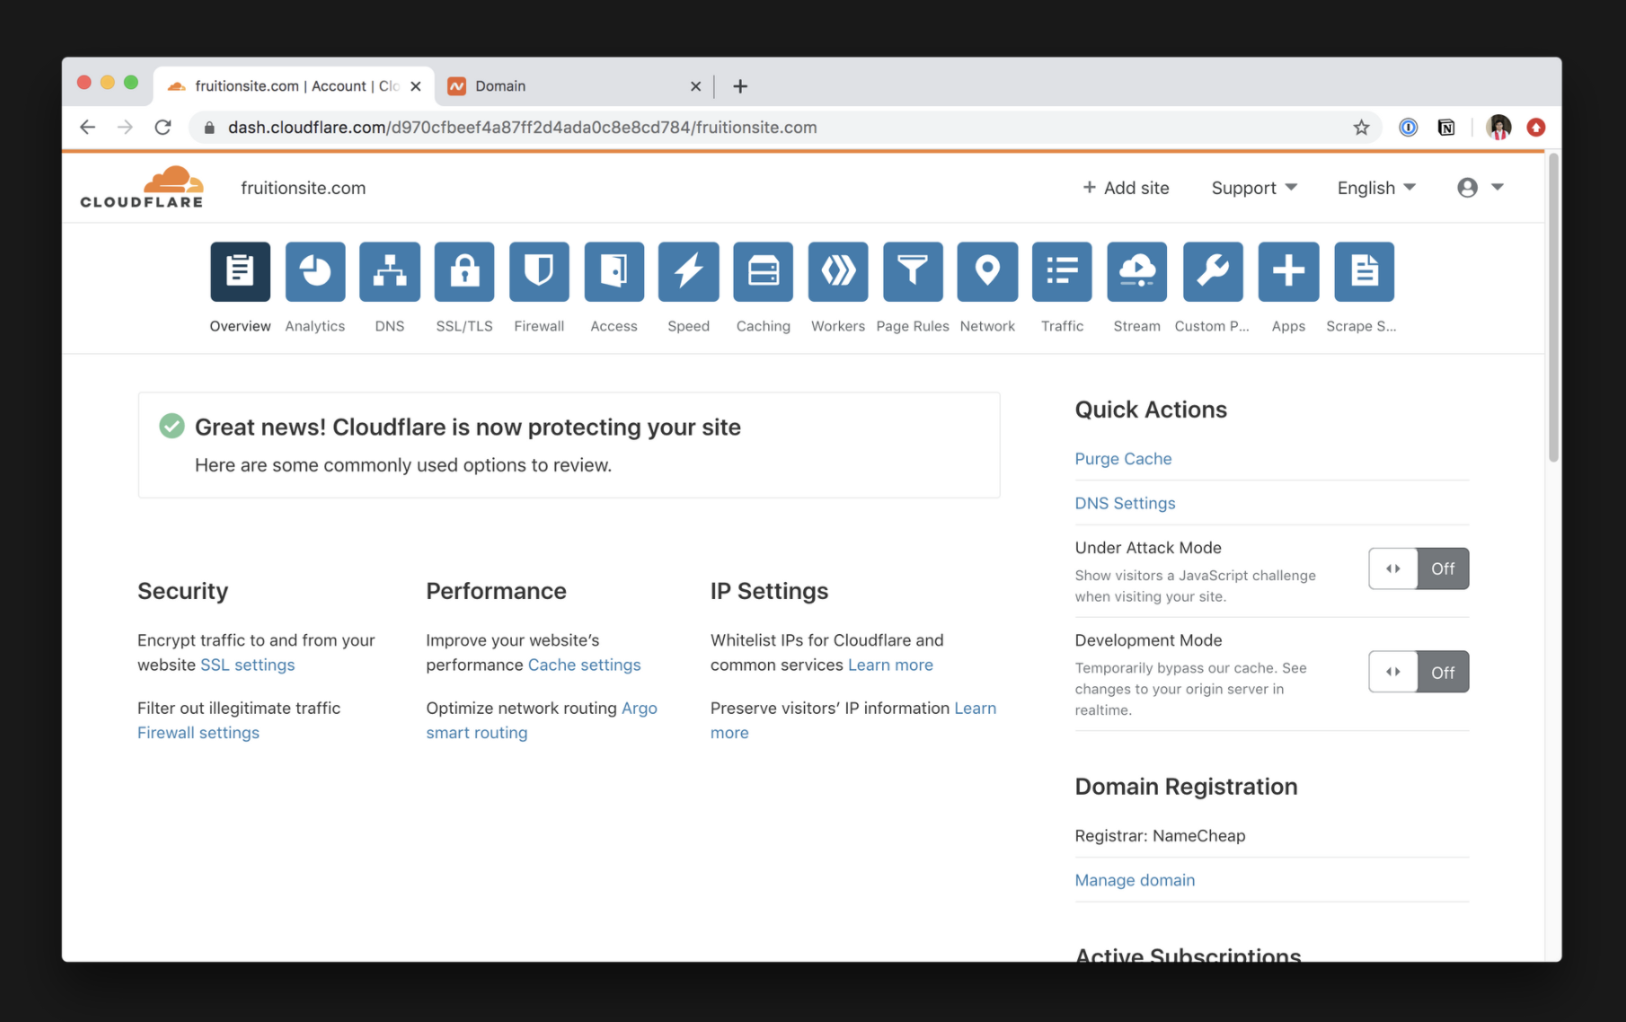
Task: Bookmark this page with star icon
Action: 1361,128
